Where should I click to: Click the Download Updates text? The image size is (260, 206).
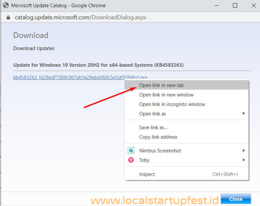tap(34, 48)
